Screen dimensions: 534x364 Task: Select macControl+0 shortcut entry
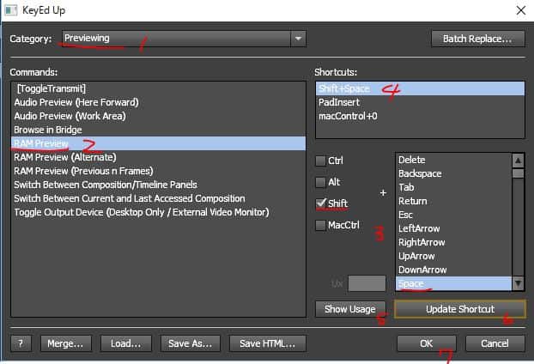pos(348,116)
